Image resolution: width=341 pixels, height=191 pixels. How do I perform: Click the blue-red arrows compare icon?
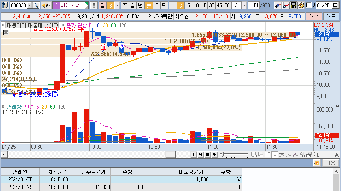tap(278, 5)
